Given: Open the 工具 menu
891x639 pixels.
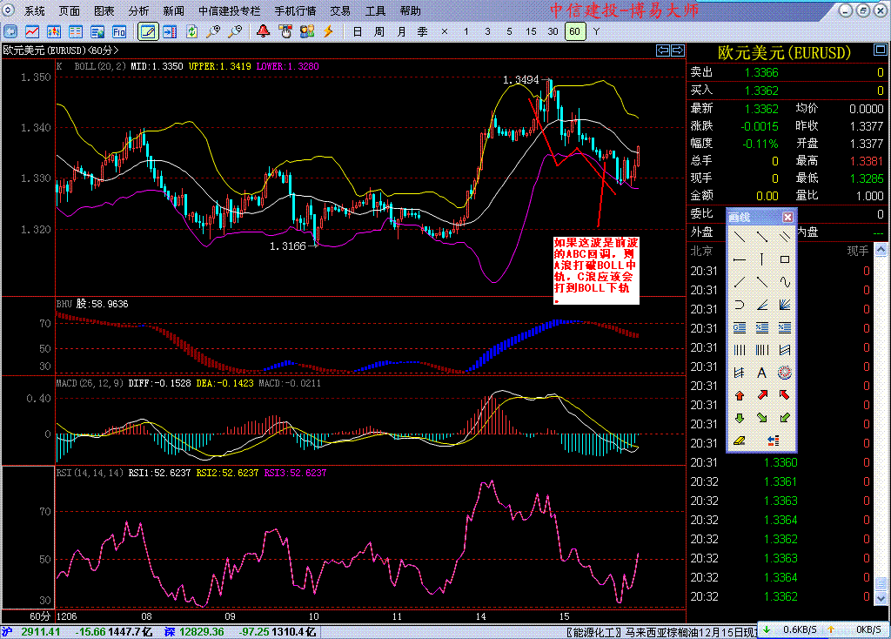Looking at the screenshot, I should (375, 10).
